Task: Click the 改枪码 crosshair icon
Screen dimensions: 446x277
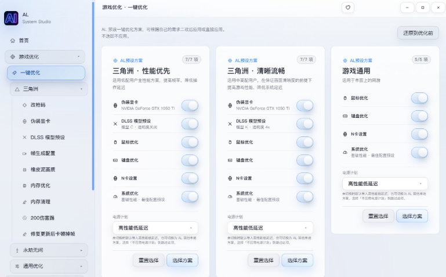Action: [24, 105]
